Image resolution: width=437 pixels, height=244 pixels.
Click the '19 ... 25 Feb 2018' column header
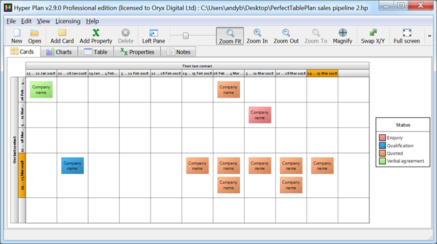197,74
